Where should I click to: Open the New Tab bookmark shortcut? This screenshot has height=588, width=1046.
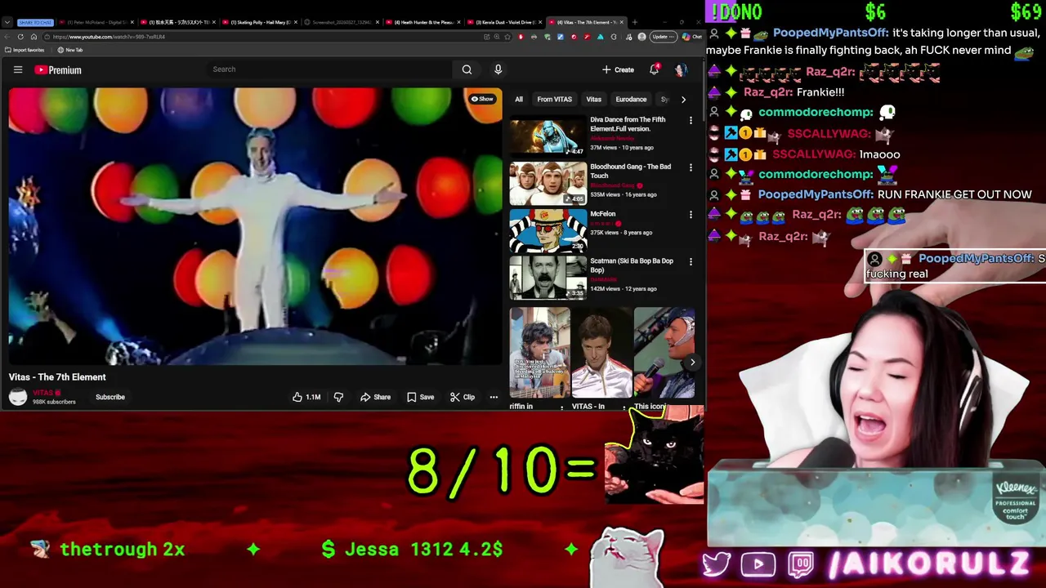coord(70,50)
